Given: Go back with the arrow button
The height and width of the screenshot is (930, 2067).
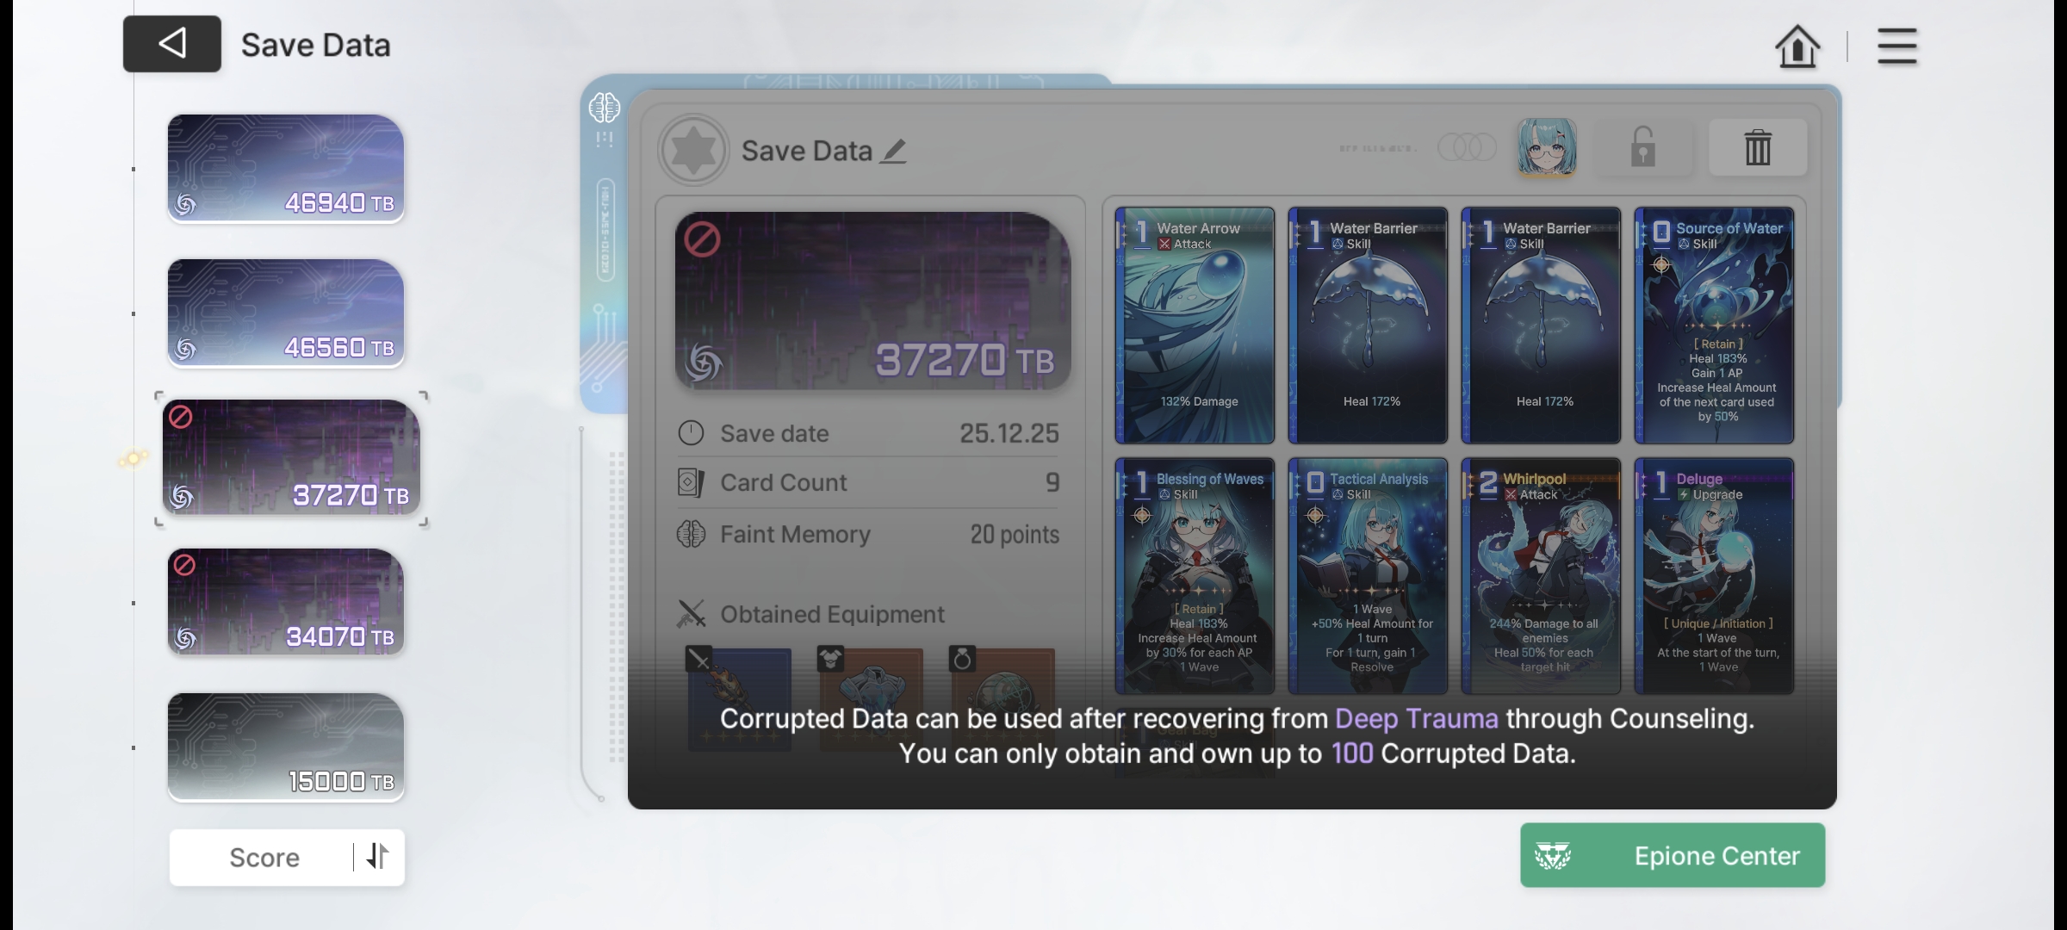Looking at the screenshot, I should pos(172,44).
